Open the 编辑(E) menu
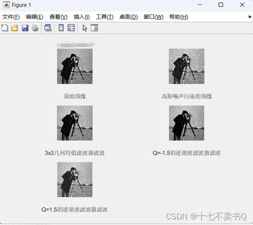253x225 pixels. tap(34, 17)
